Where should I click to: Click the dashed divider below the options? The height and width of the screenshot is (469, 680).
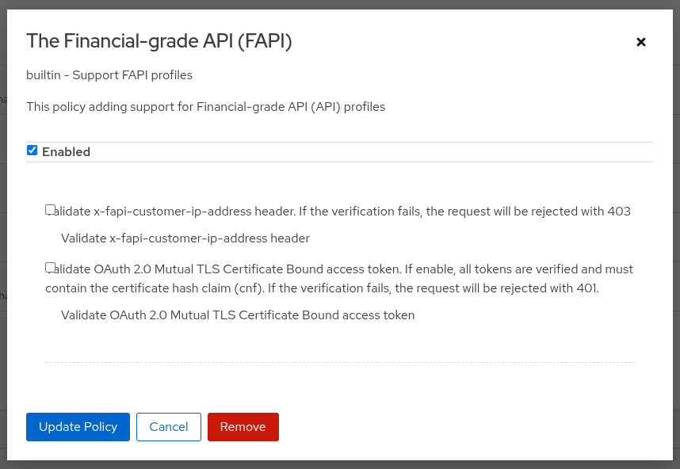340,362
